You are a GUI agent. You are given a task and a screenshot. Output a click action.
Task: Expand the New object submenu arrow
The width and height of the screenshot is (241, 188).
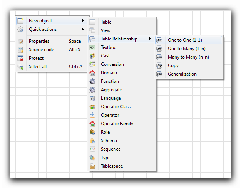pyautogui.click(x=83, y=21)
